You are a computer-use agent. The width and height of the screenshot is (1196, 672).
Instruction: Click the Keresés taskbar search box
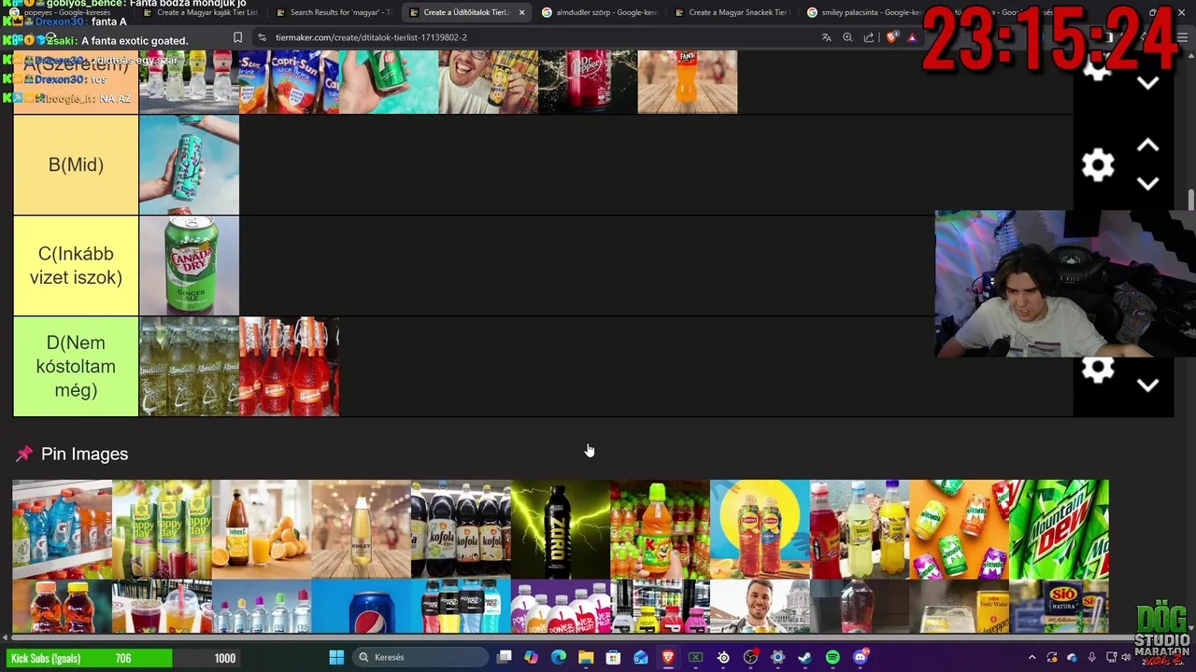click(x=420, y=657)
